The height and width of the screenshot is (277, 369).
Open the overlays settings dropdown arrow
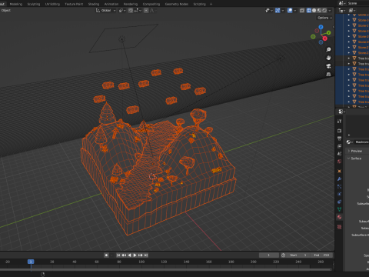295,11
